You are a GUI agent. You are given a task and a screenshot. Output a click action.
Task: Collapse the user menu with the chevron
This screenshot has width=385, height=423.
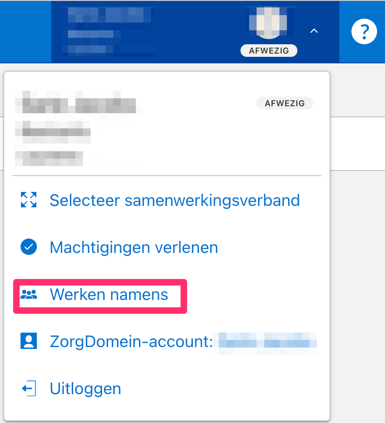coord(314,31)
